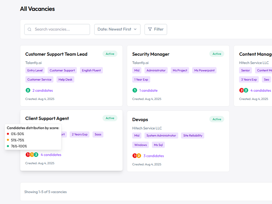Click red score badge on Devops card

point(135,156)
